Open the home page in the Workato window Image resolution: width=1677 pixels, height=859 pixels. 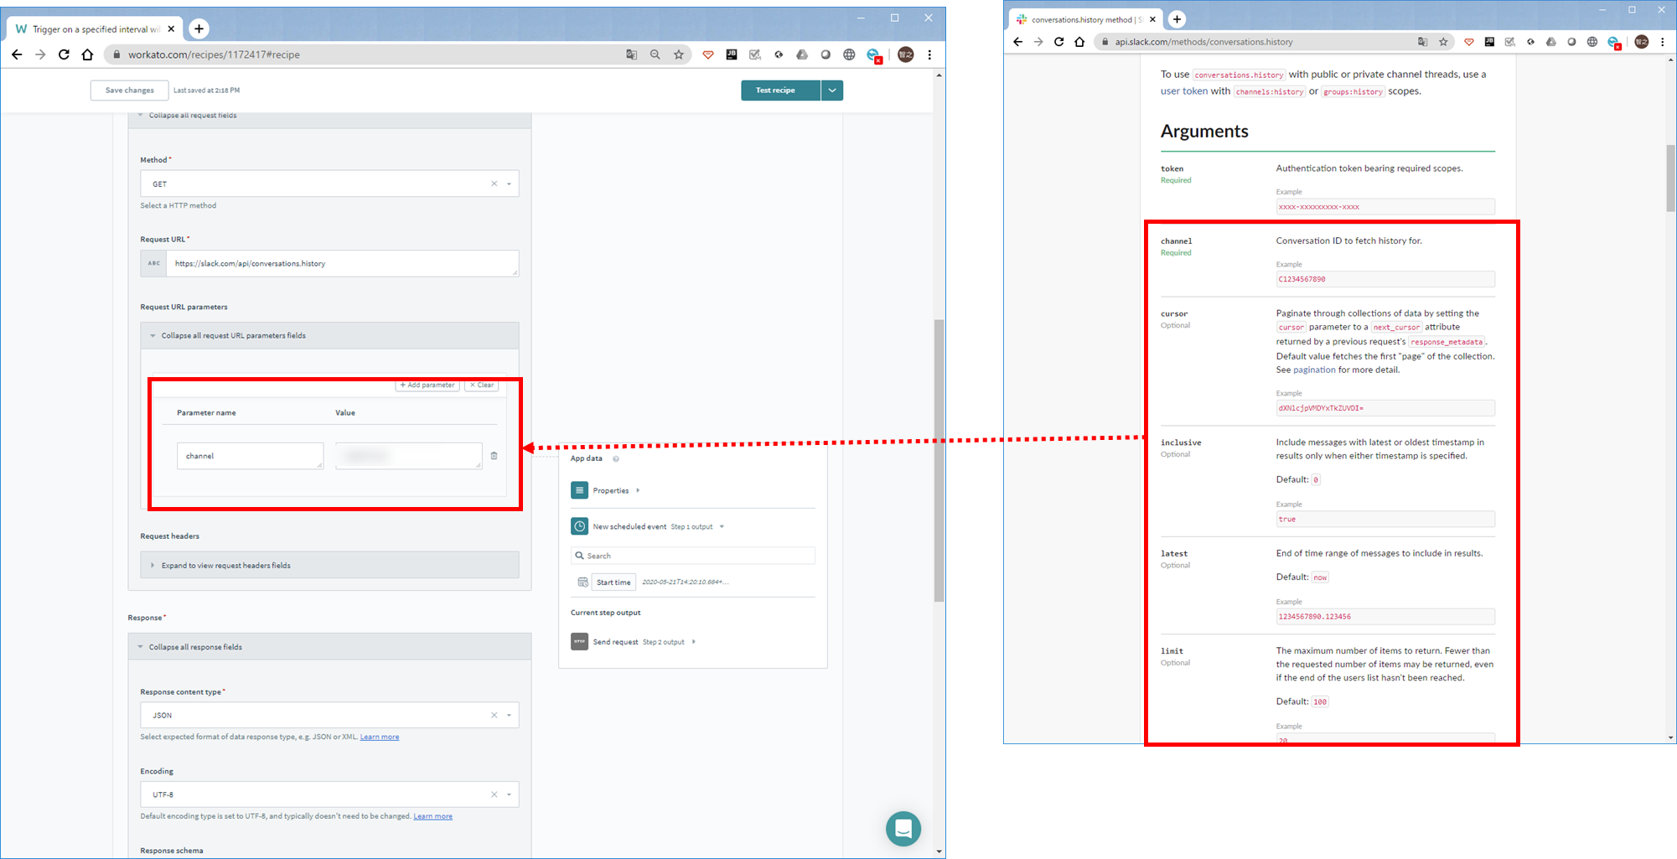87,54
